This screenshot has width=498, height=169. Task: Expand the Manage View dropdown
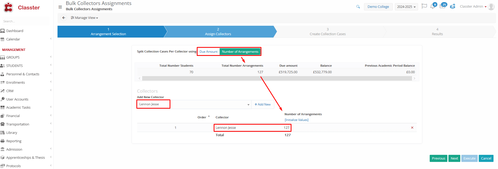(x=84, y=18)
